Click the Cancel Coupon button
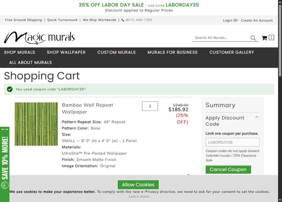Screen dimensions: 282x202 pyautogui.click(x=228, y=169)
